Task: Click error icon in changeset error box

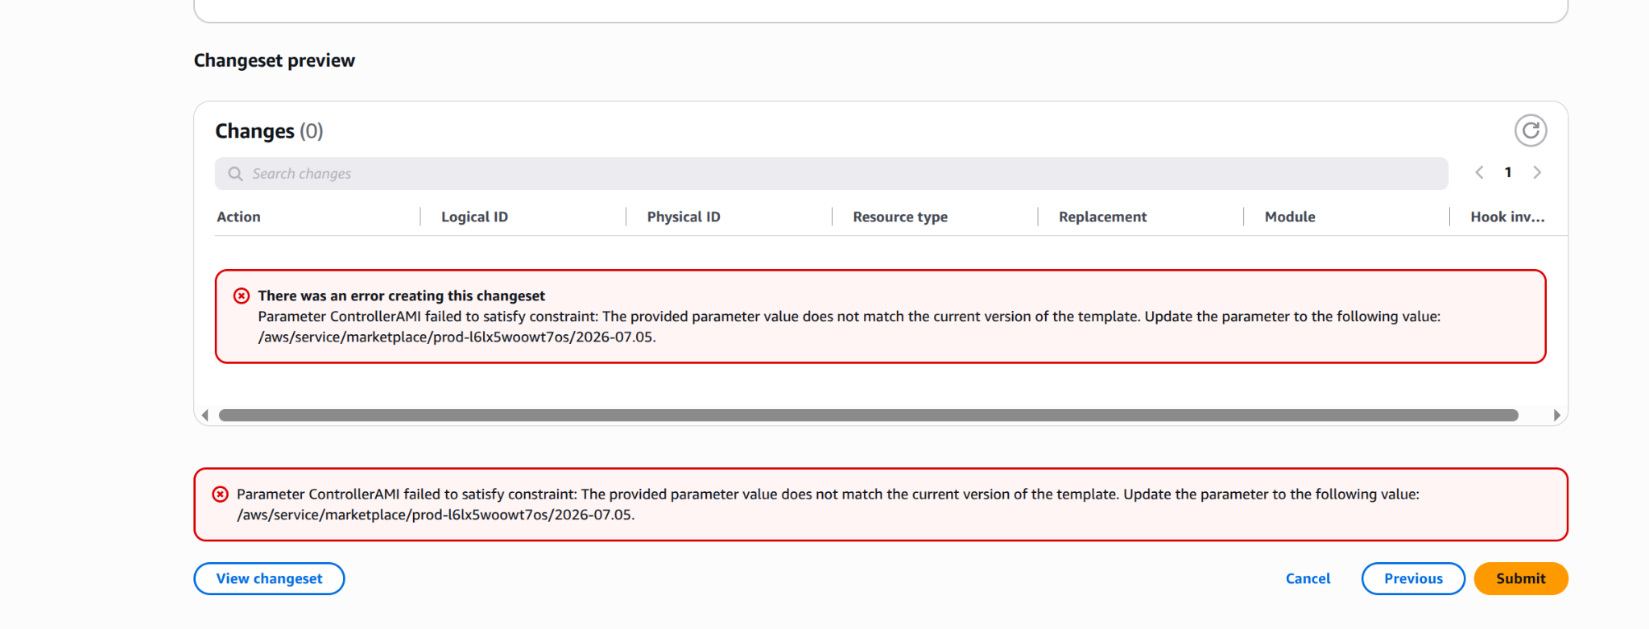Action: pos(242,296)
